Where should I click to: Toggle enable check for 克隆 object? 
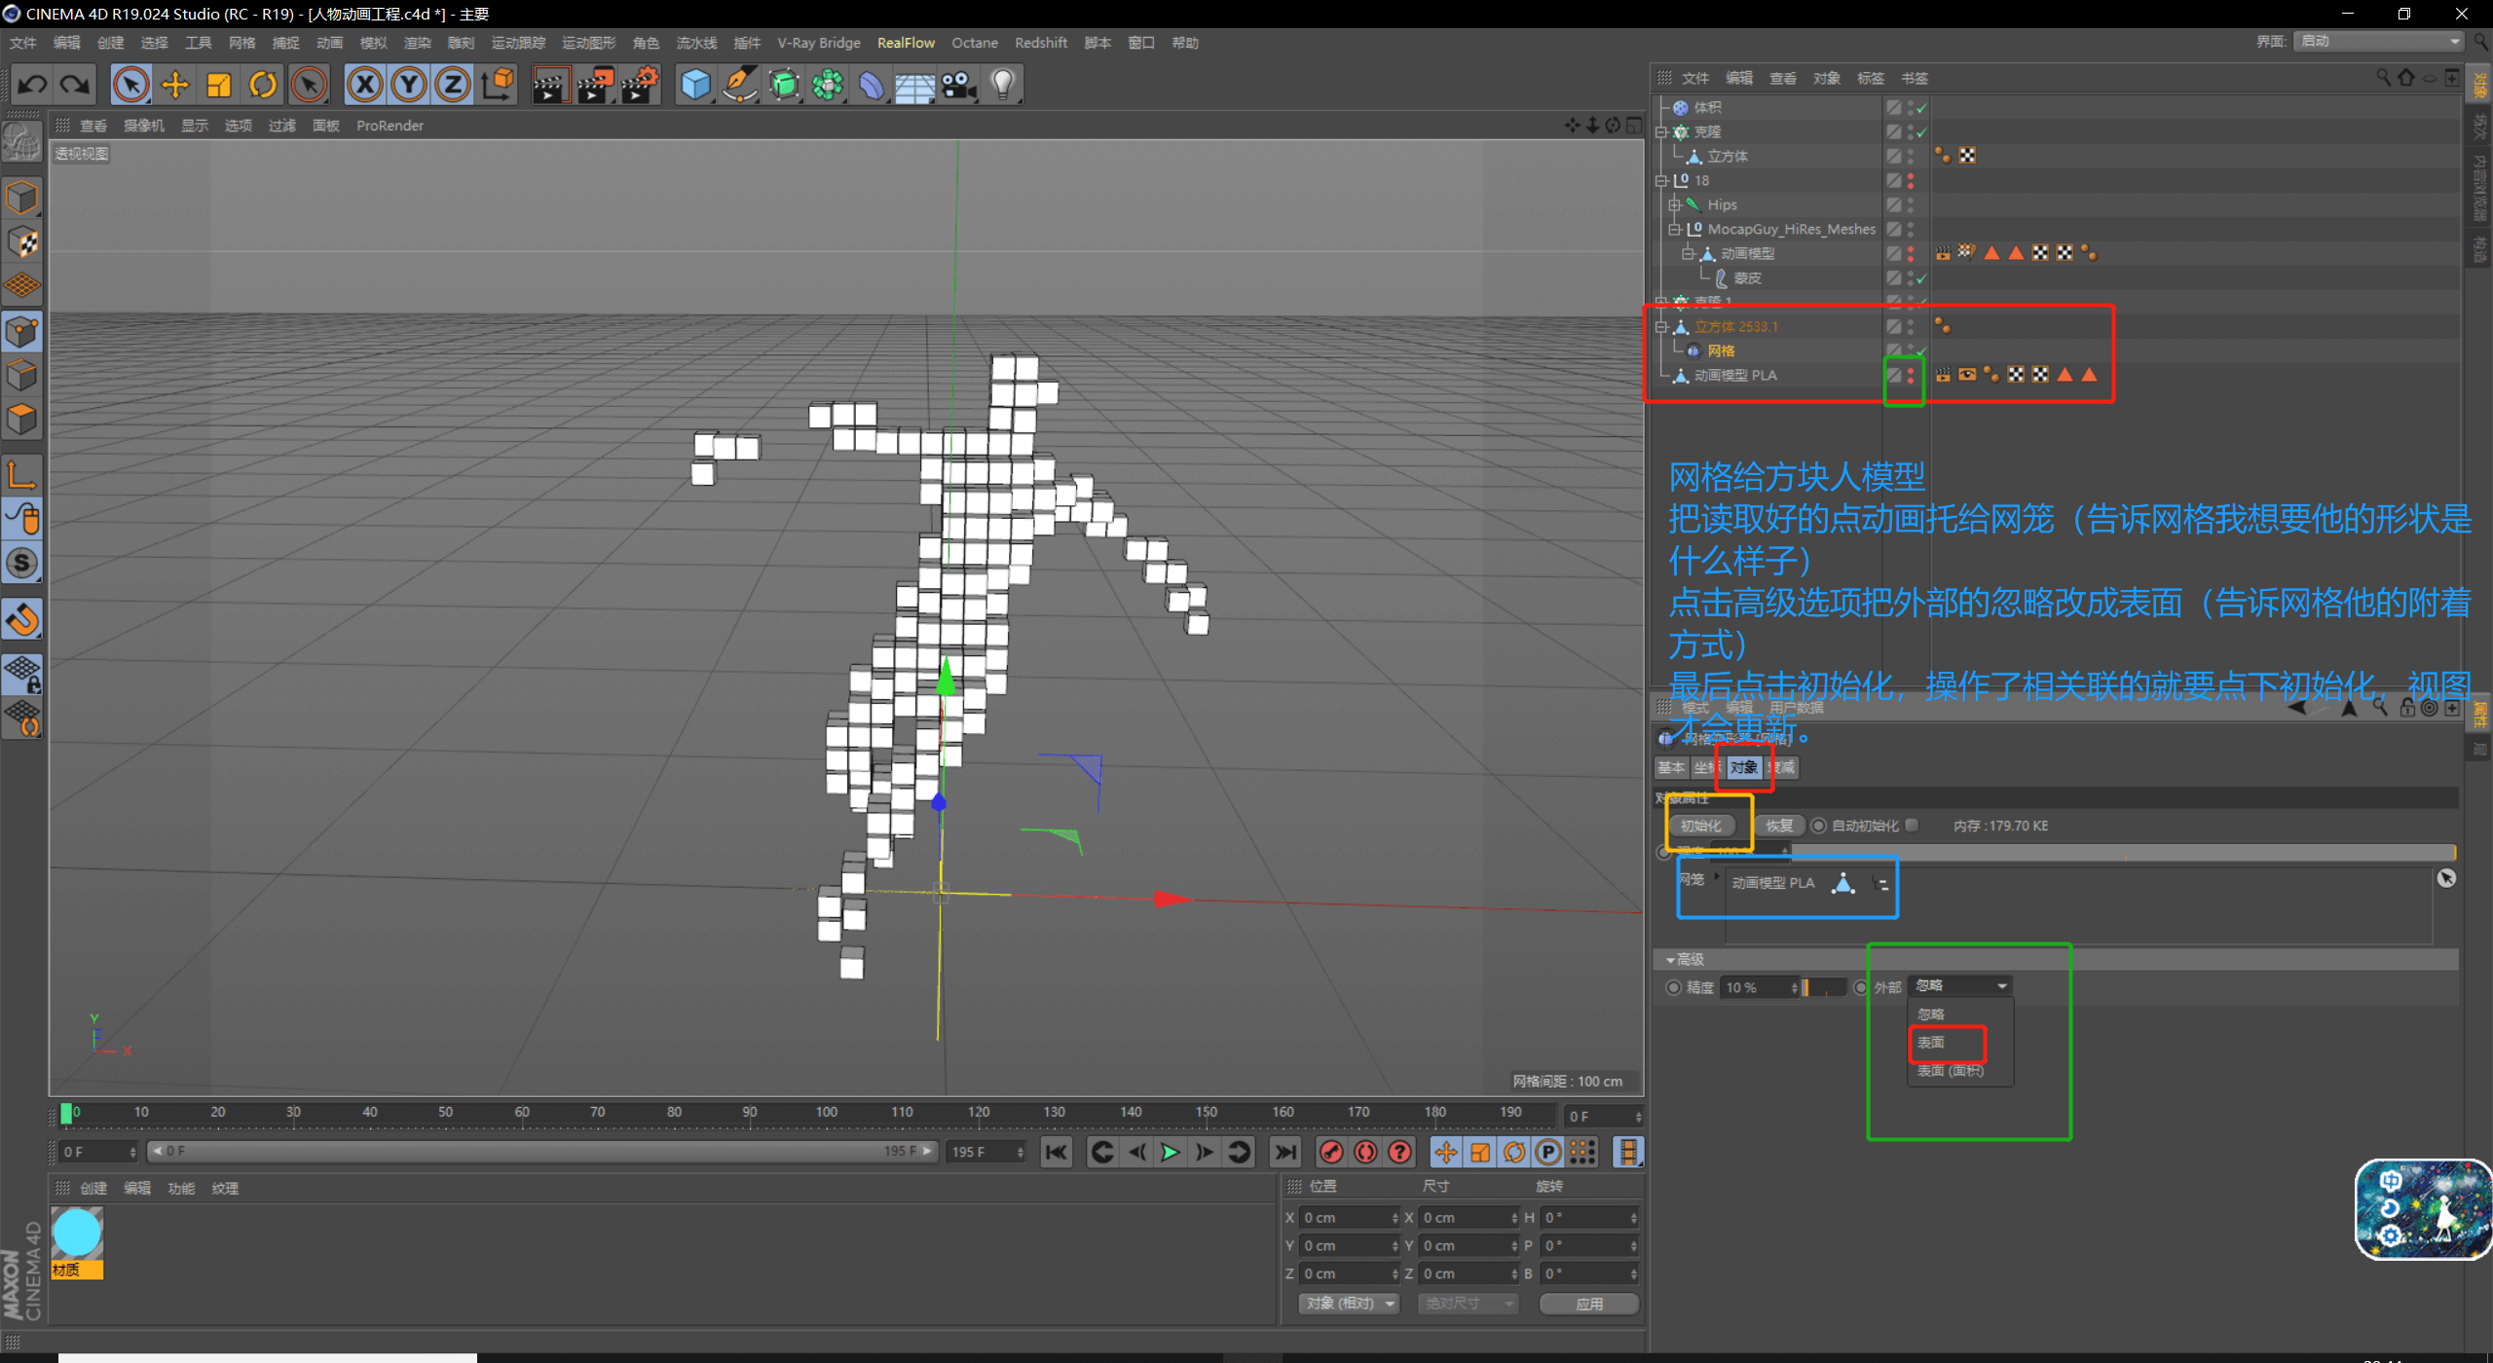[x=1921, y=132]
